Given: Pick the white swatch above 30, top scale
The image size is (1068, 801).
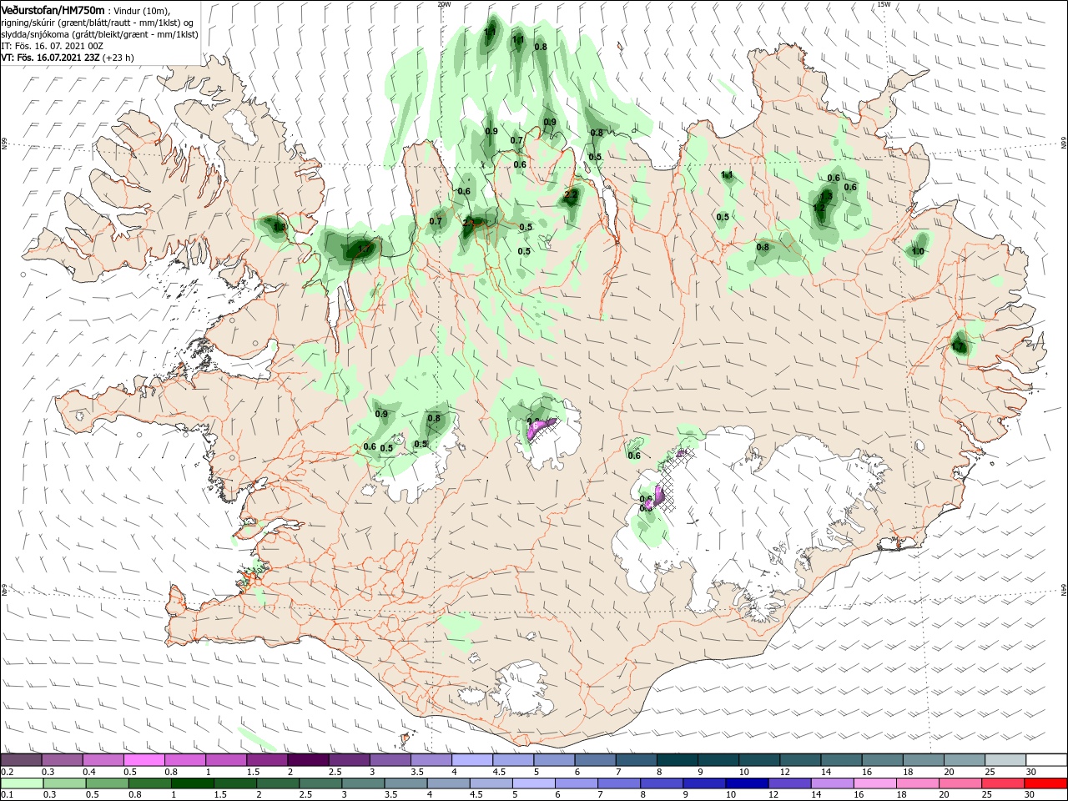Looking at the screenshot, I should 1047,760.
